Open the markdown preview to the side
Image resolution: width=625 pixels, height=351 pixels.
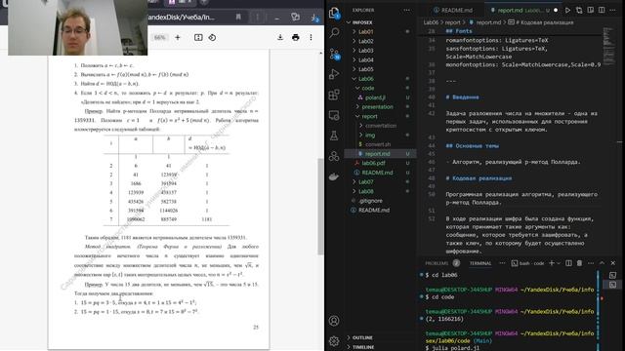click(x=590, y=10)
